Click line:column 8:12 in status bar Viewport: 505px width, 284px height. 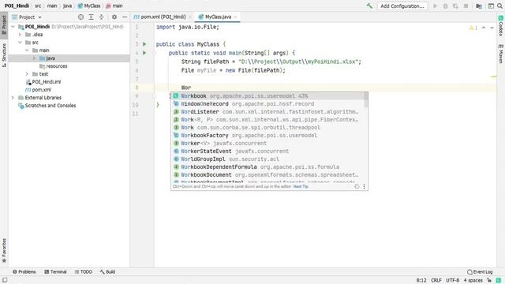[x=421, y=281]
